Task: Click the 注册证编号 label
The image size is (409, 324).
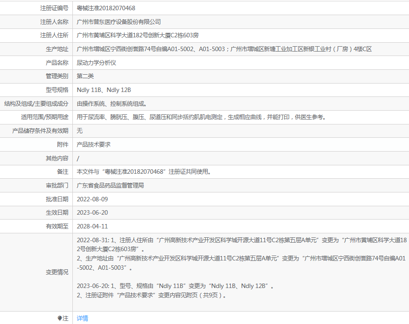Action: click(x=54, y=8)
